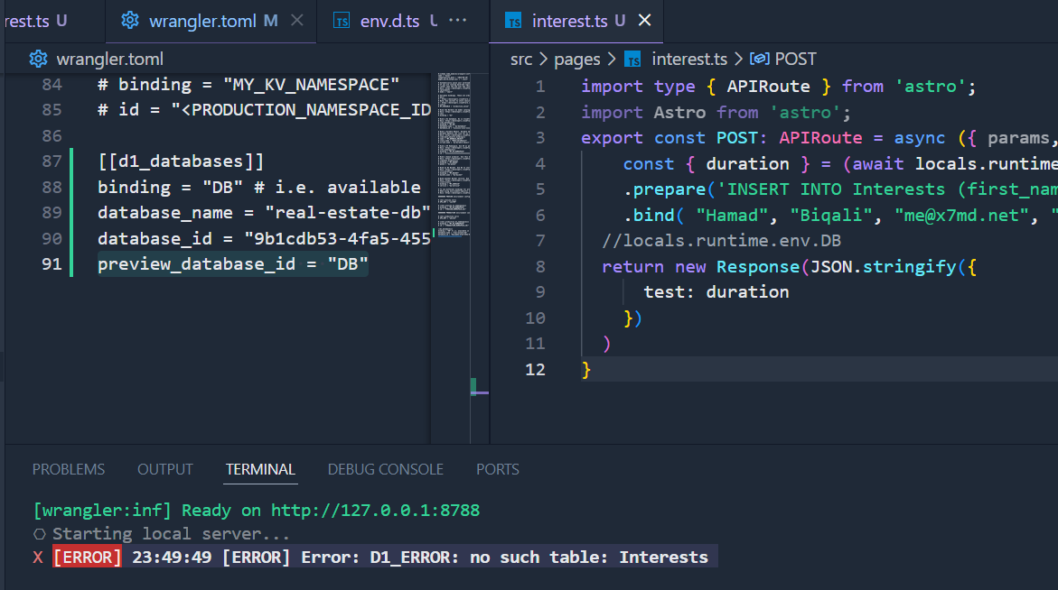The image size is (1058, 590).
Task: Click the binding = "DB" line
Action: 259,188
